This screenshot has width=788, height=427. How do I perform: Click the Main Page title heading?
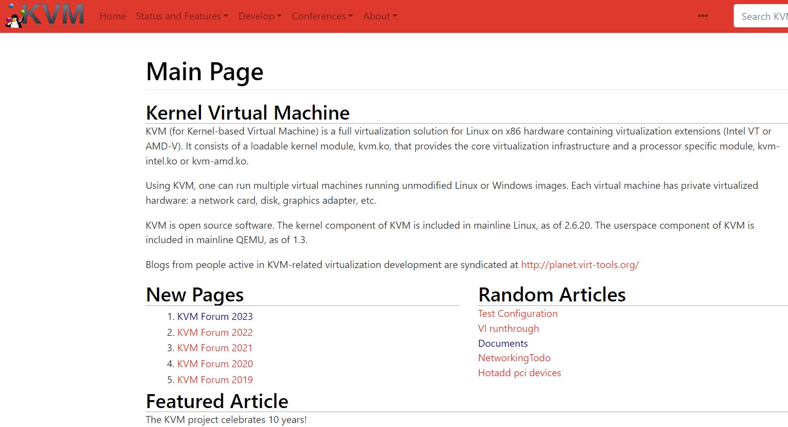[204, 72]
